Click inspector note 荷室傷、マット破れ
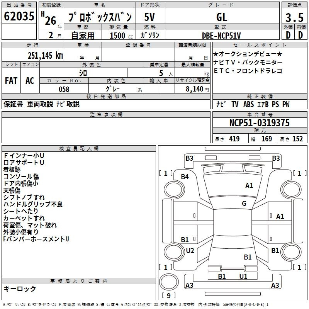Screen dimensions: 309x309 30,225
